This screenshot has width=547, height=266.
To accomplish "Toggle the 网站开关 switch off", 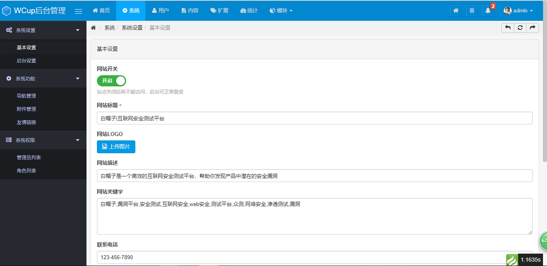I will (x=111, y=81).
